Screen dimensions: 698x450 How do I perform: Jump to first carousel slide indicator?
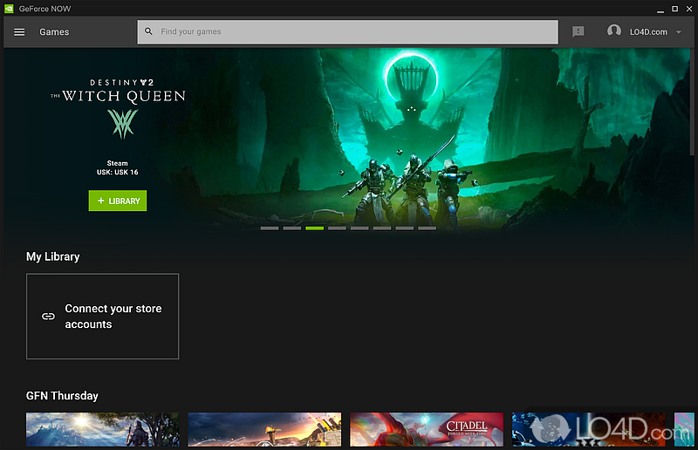pyautogui.click(x=270, y=228)
